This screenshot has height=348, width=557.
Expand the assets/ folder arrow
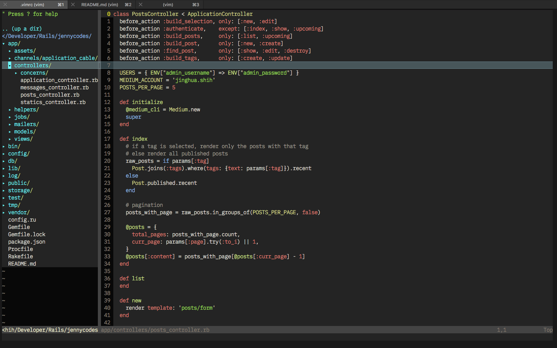10,51
